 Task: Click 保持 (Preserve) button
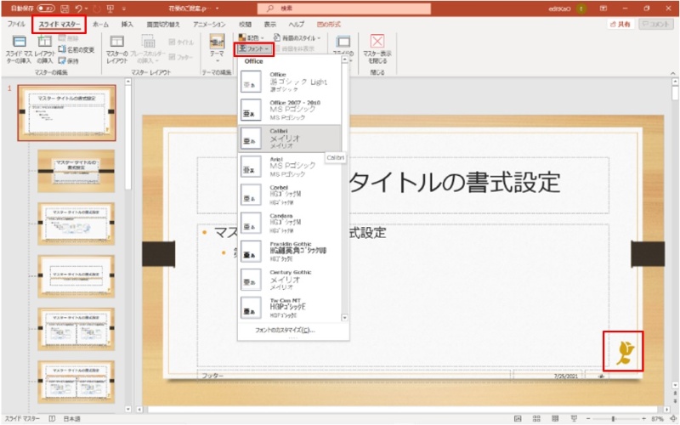point(69,60)
